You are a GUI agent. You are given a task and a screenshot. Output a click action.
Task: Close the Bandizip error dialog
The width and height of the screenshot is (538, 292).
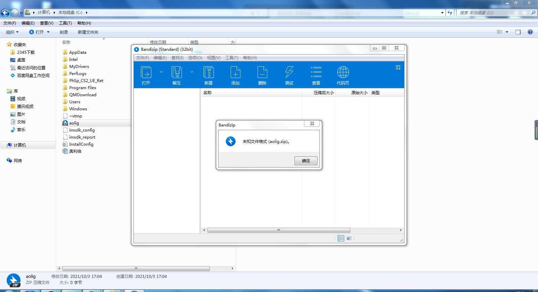(312, 123)
